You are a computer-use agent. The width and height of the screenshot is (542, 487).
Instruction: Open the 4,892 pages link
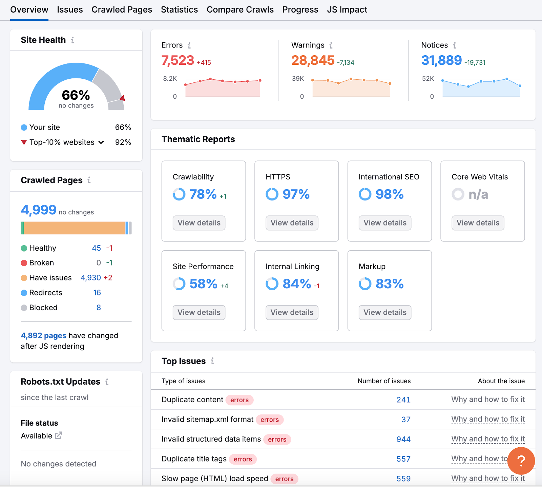(x=44, y=335)
